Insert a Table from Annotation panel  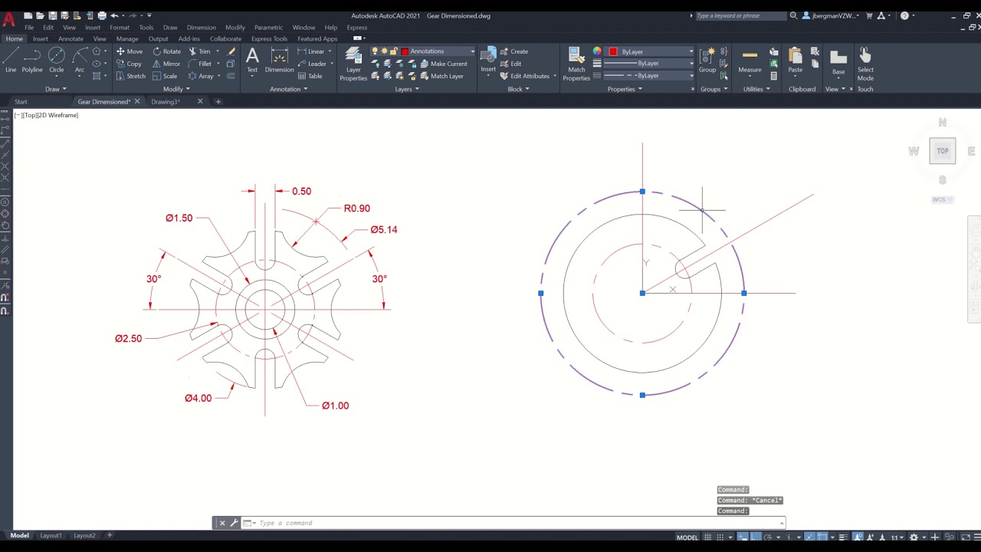click(310, 76)
